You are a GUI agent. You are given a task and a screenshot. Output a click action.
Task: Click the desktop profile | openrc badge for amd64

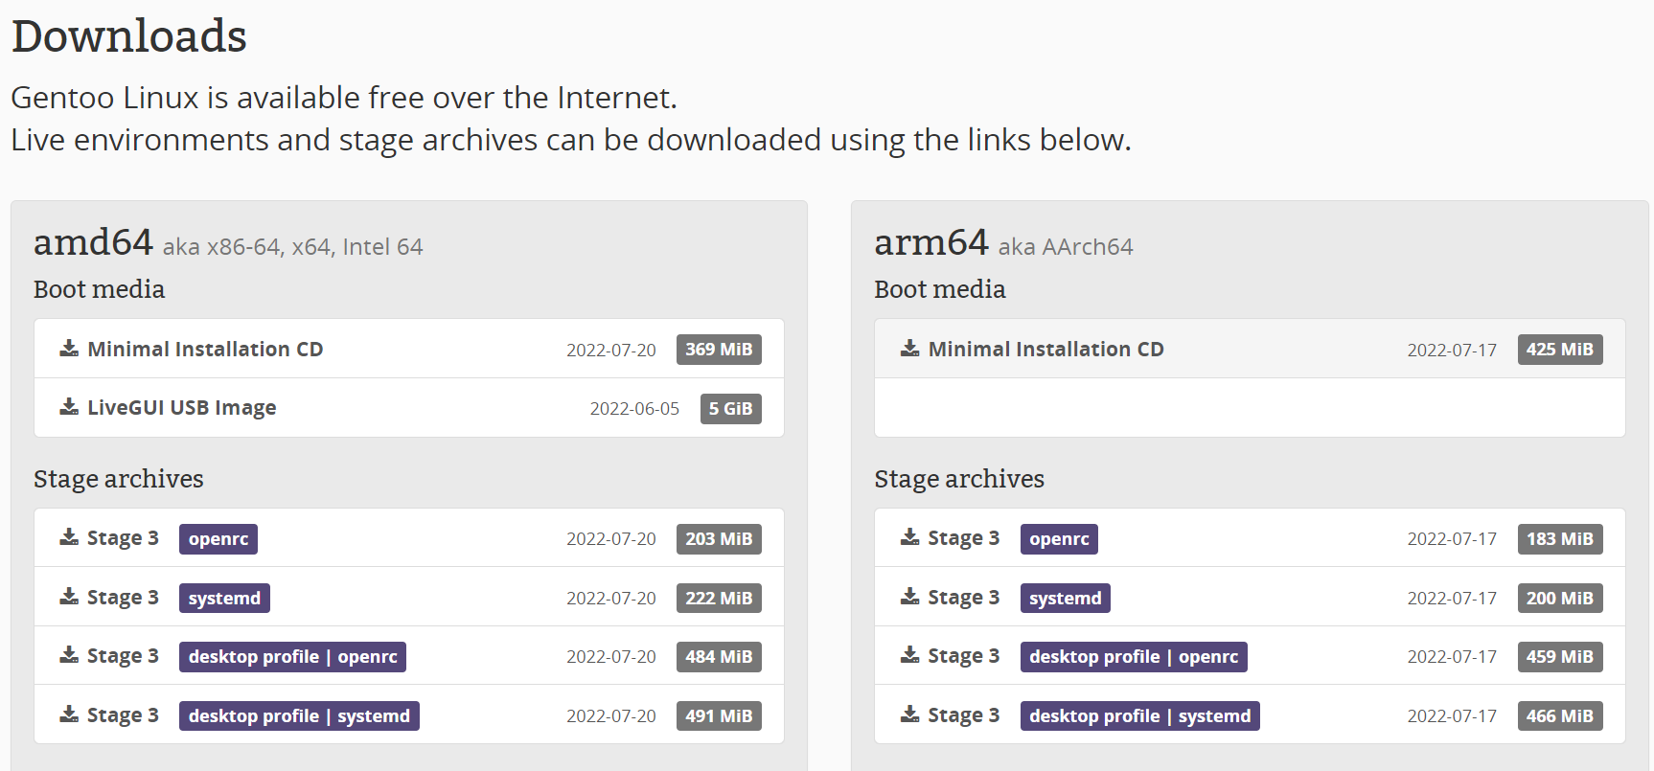292,656
